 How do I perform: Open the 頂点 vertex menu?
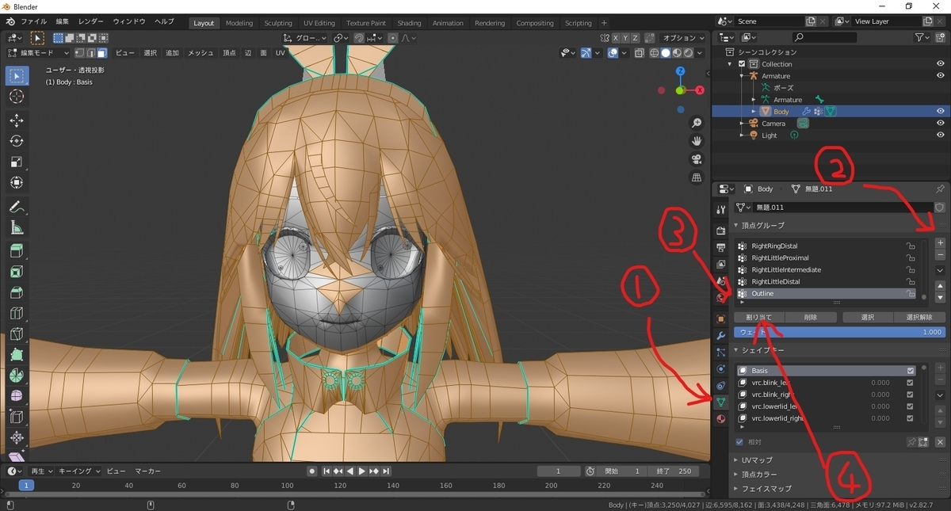pos(229,53)
